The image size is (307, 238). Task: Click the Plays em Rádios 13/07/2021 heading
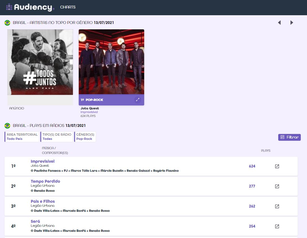(49, 126)
